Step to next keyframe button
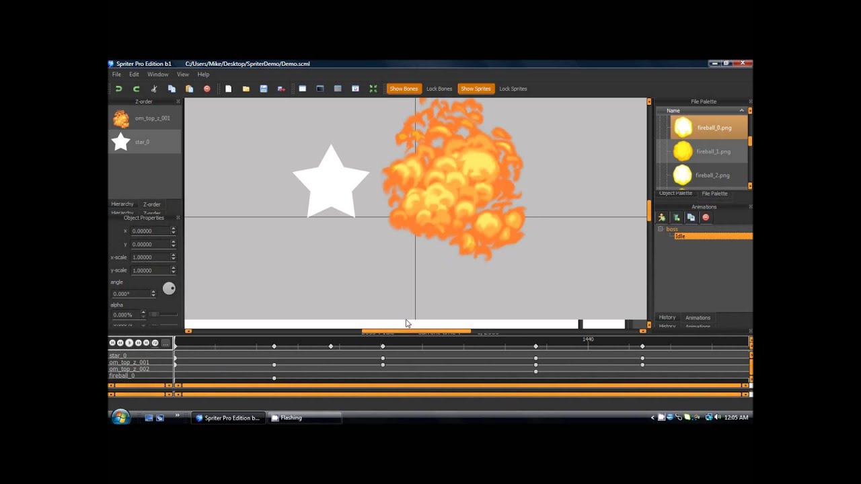 [138, 343]
